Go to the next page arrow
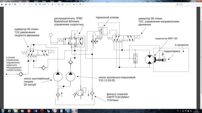The height and width of the screenshot is (113, 202). (24, 4)
